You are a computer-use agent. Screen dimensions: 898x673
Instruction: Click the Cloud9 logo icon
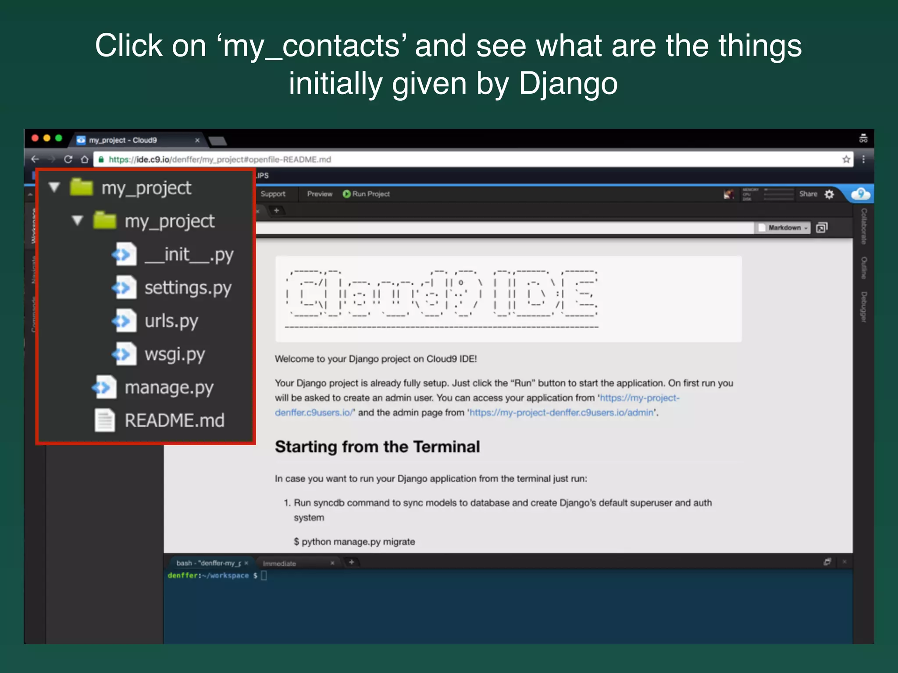click(860, 194)
